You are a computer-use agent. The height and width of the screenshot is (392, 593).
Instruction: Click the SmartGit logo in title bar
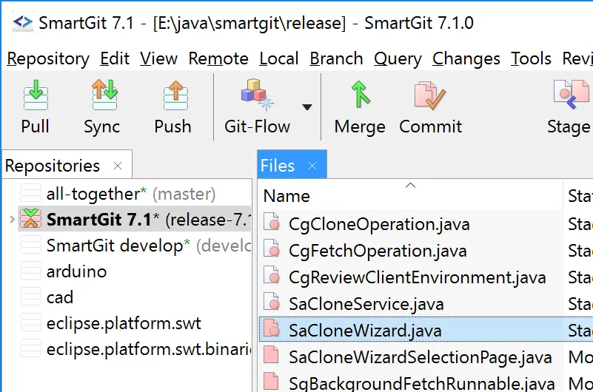(23, 23)
